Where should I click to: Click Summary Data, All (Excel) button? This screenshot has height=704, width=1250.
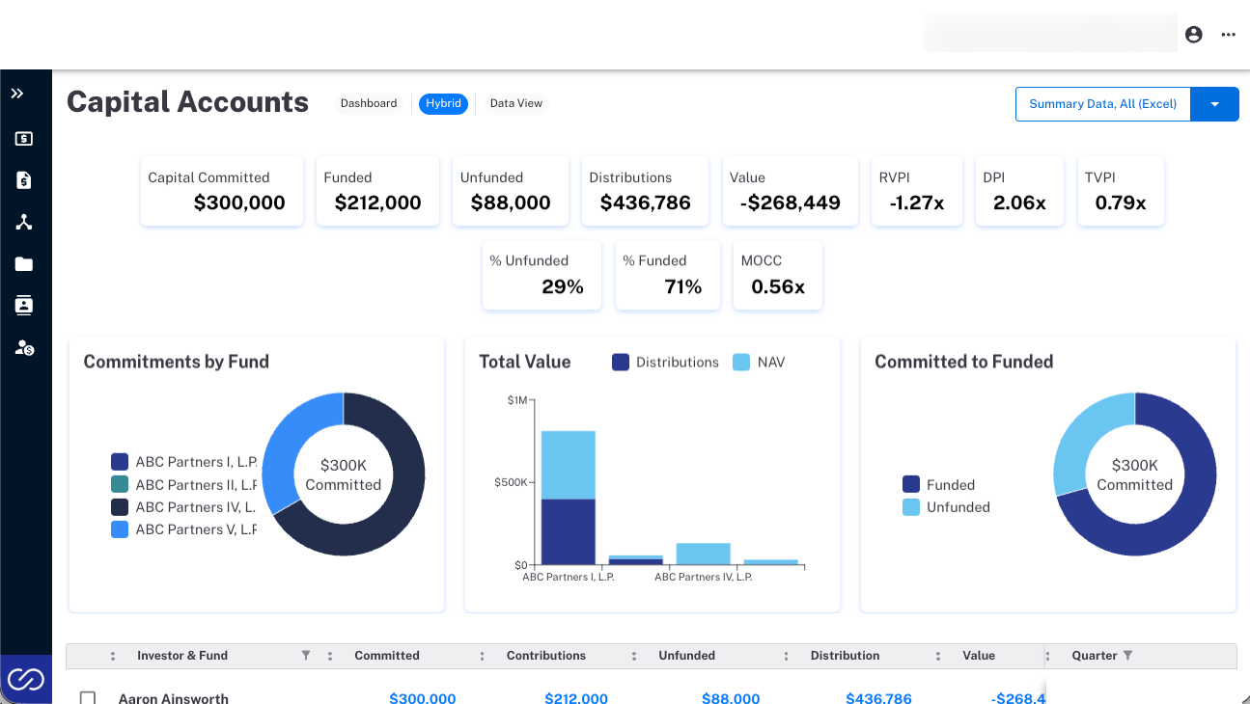[x=1103, y=104]
